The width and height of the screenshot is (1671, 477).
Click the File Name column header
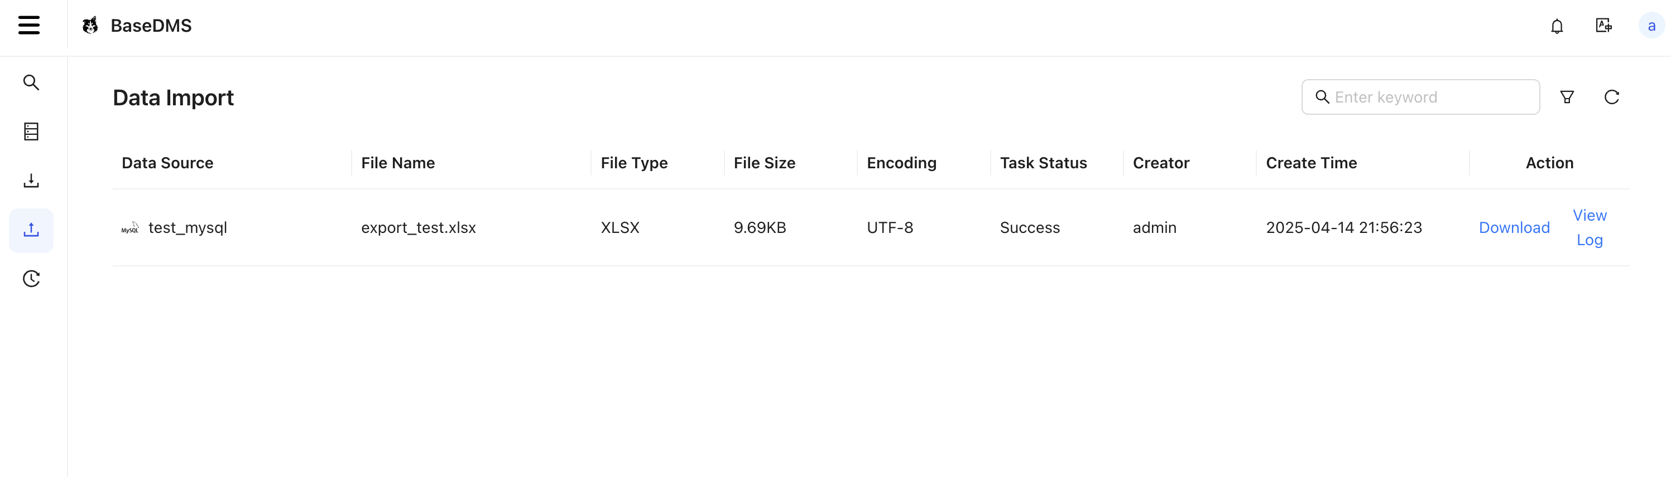pos(397,163)
